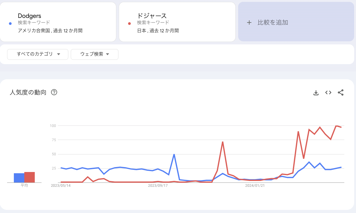This screenshot has height=213, width=356.
Task: Open help for 人気度の動向
Action: pyautogui.click(x=54, y=92)
